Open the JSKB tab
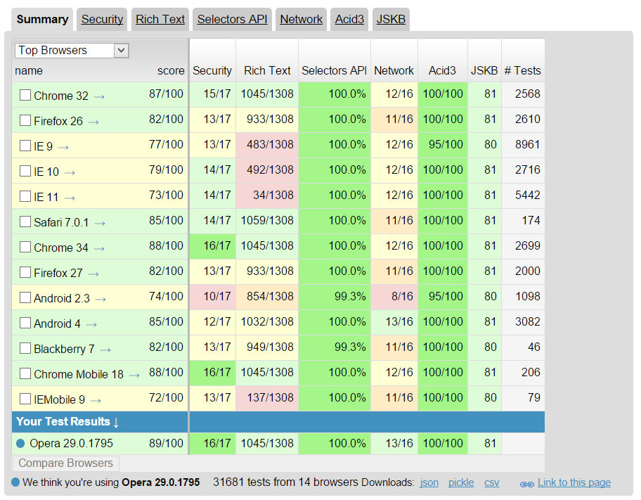Viewport: 641px width, 500px height. pos(391,20)
